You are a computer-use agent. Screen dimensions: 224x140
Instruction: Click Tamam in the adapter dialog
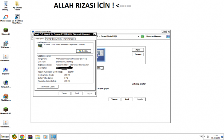[64, 93]
